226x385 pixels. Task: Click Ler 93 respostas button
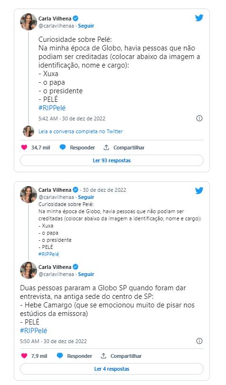(x=112, y=160)
